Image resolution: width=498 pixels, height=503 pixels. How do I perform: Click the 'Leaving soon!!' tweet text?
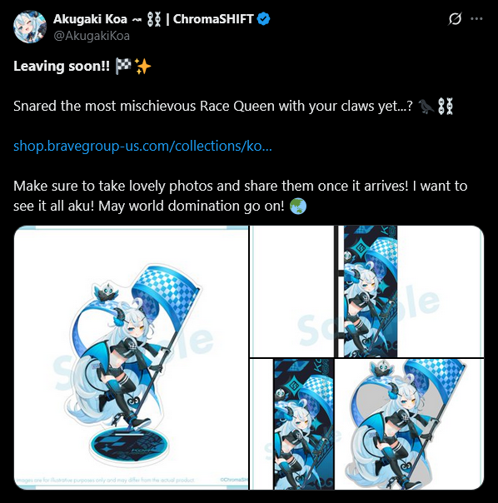(62, 67)
